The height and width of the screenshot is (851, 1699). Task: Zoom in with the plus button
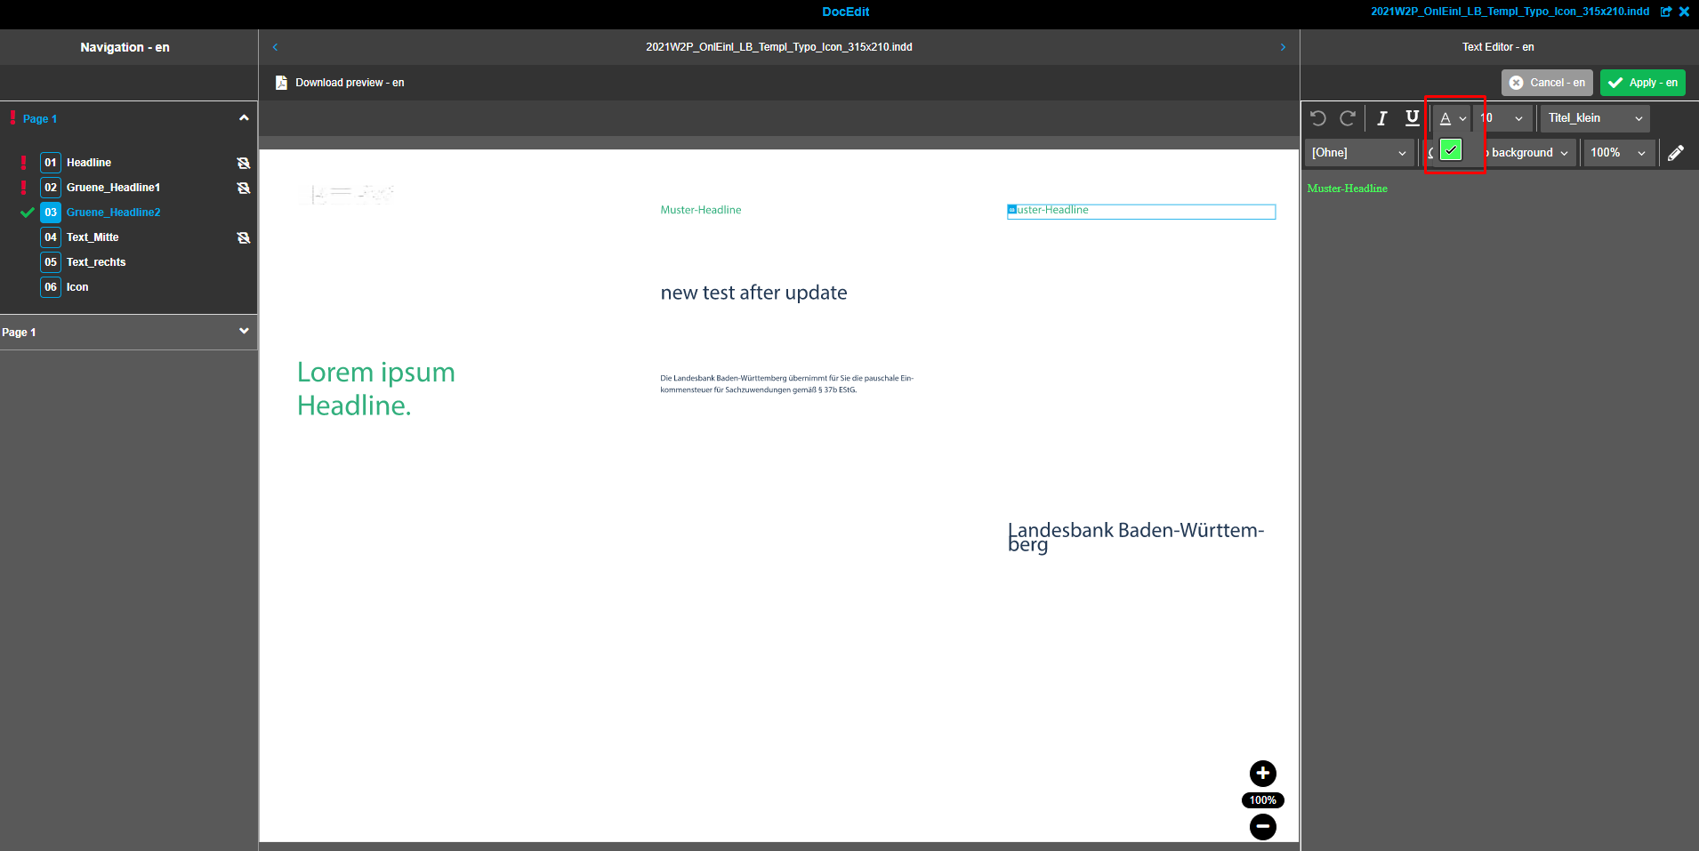[1263, 774]
